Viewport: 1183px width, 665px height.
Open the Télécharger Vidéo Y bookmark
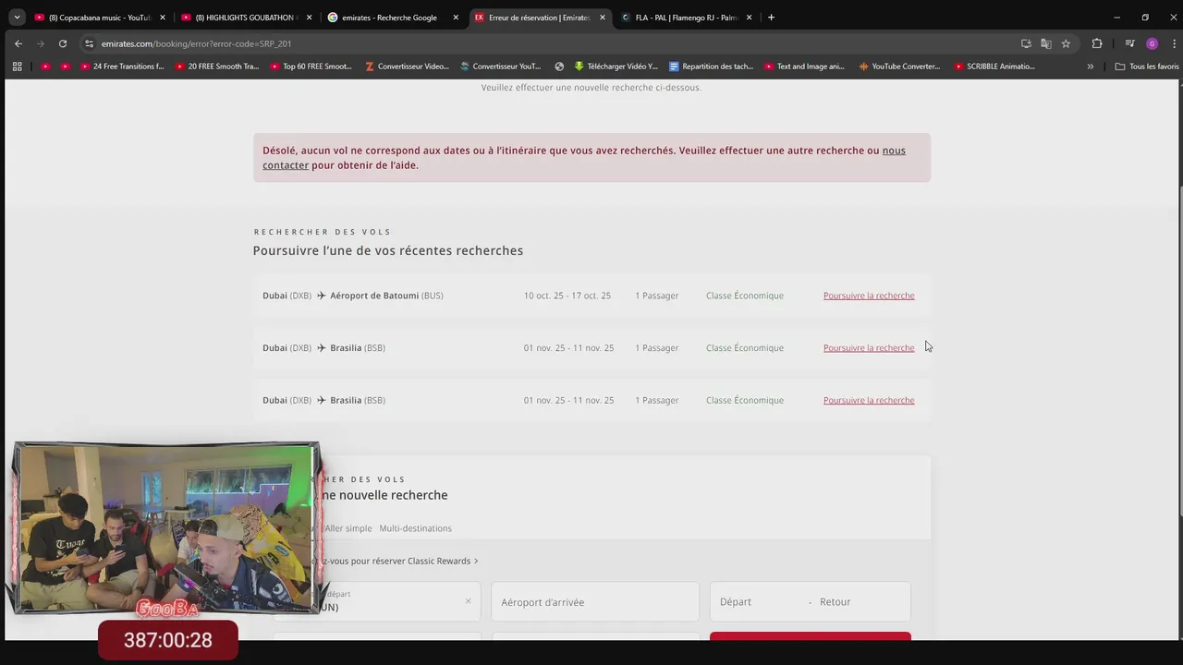tap(616, 66)
